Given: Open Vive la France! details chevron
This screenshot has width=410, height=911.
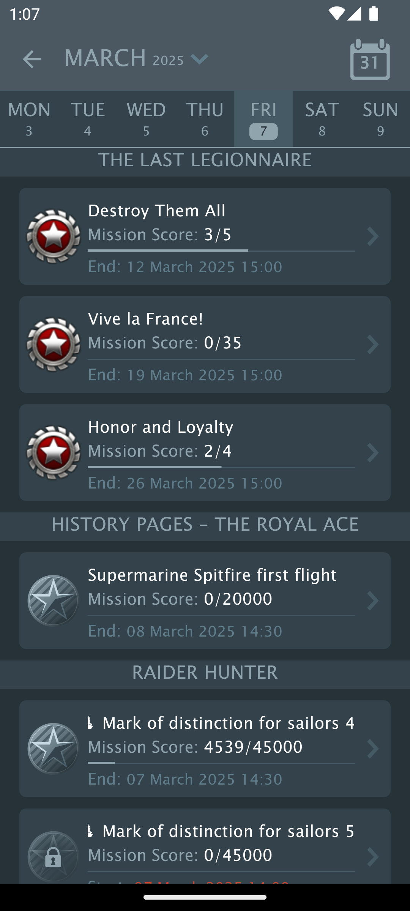Looking at the screenshot, I should tap(372, 344).
